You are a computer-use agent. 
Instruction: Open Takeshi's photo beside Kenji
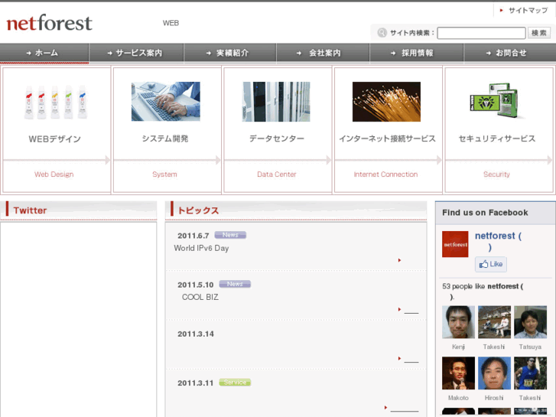(x=494, y=322)
